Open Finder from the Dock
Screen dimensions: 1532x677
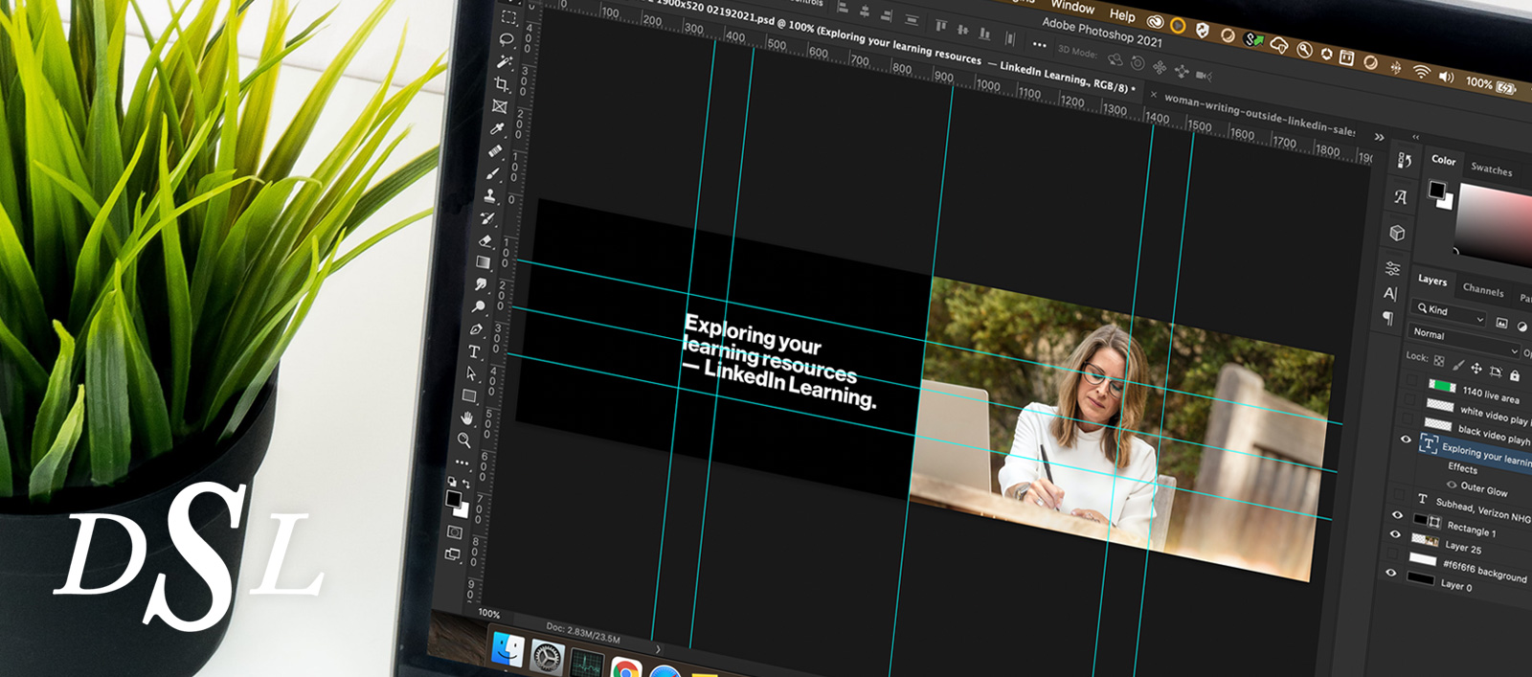pos(507,650)
